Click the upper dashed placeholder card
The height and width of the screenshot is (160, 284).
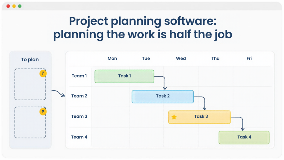[x=30, y=84]
